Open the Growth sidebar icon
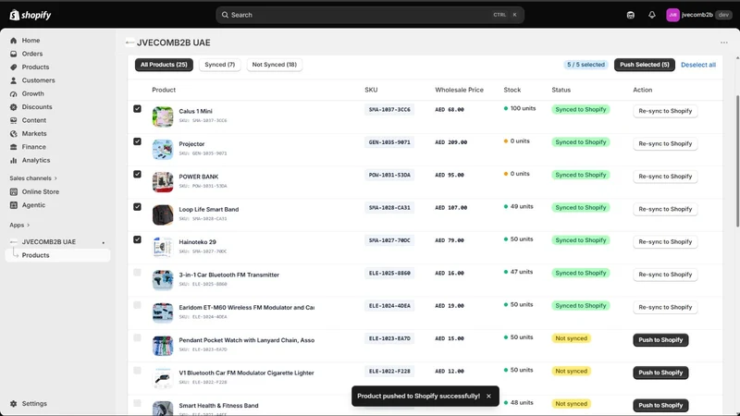740x416 pixels. (14, 94)
